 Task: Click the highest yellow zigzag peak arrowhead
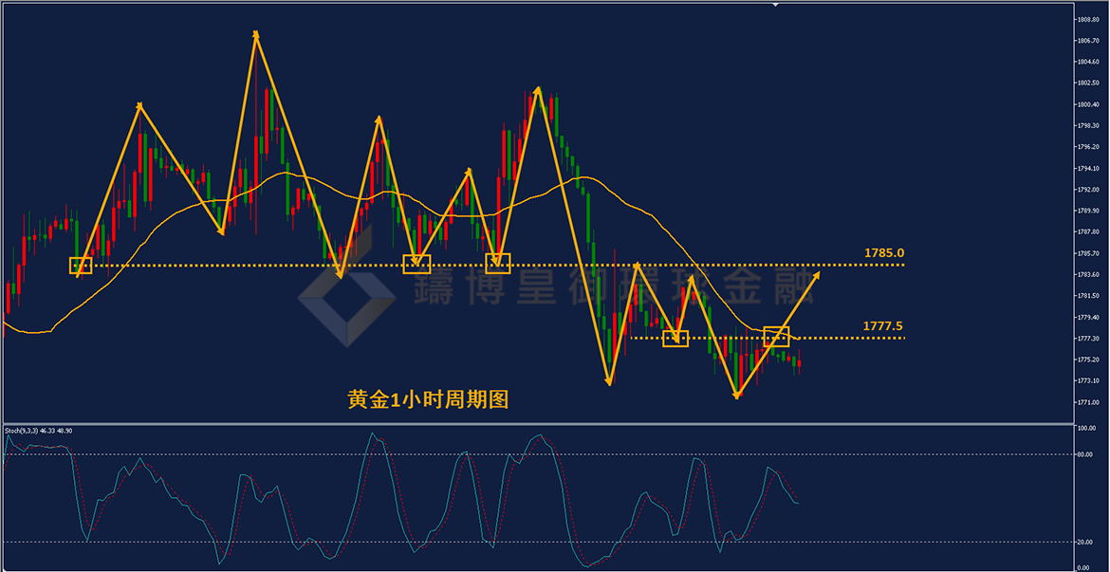pyautogui.click(x=255, y=34)
